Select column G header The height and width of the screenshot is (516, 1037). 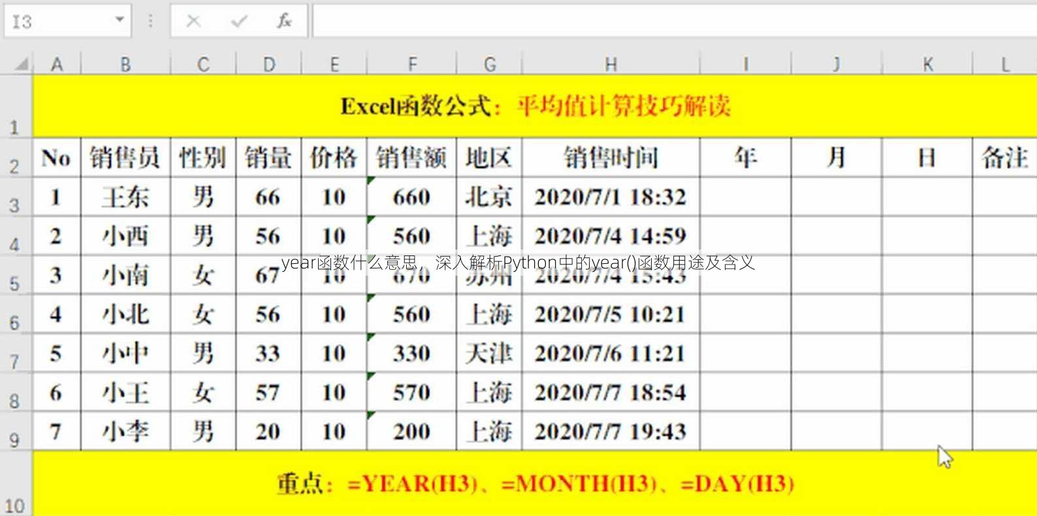(490, 64)
